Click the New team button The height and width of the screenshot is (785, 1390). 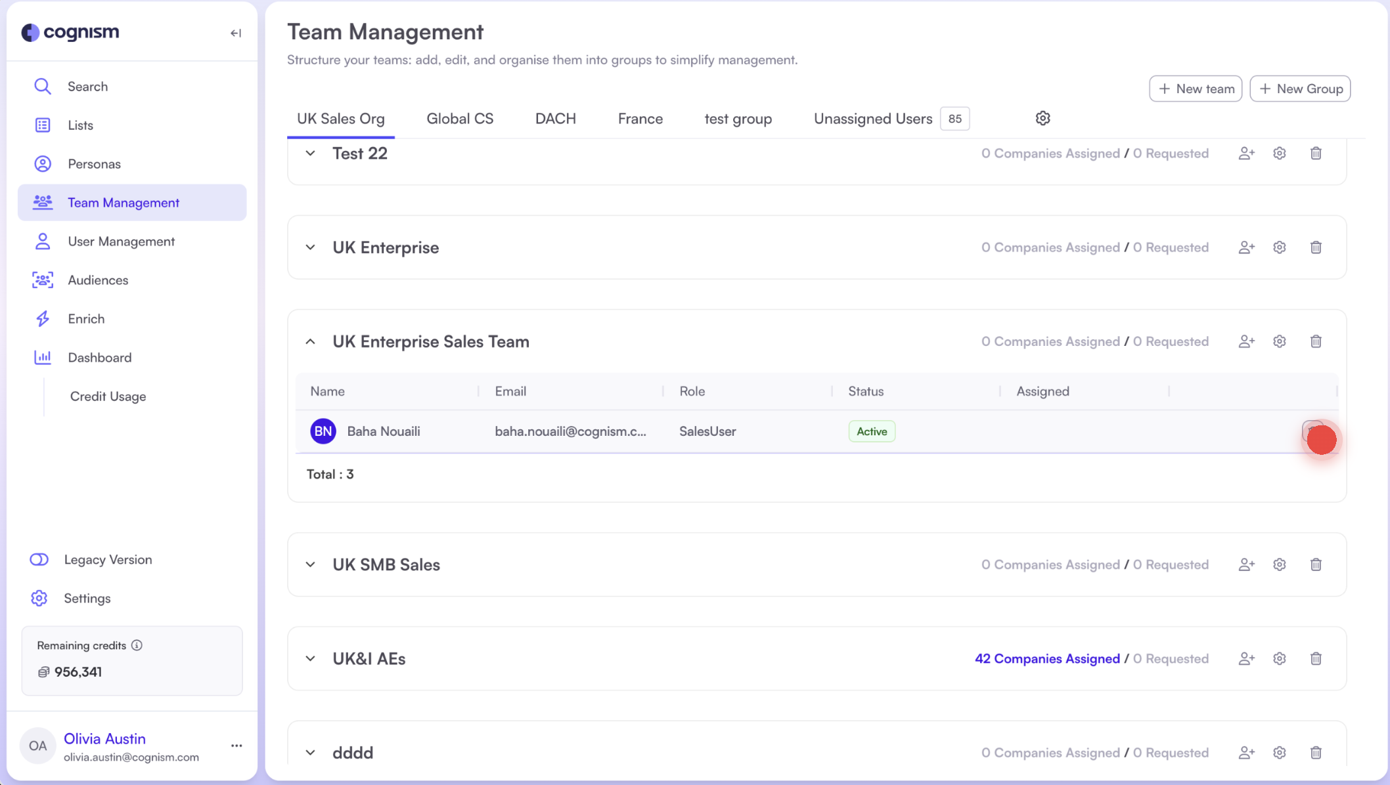tap(1195, 88)
